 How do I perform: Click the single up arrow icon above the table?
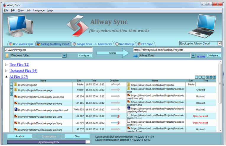204,77
